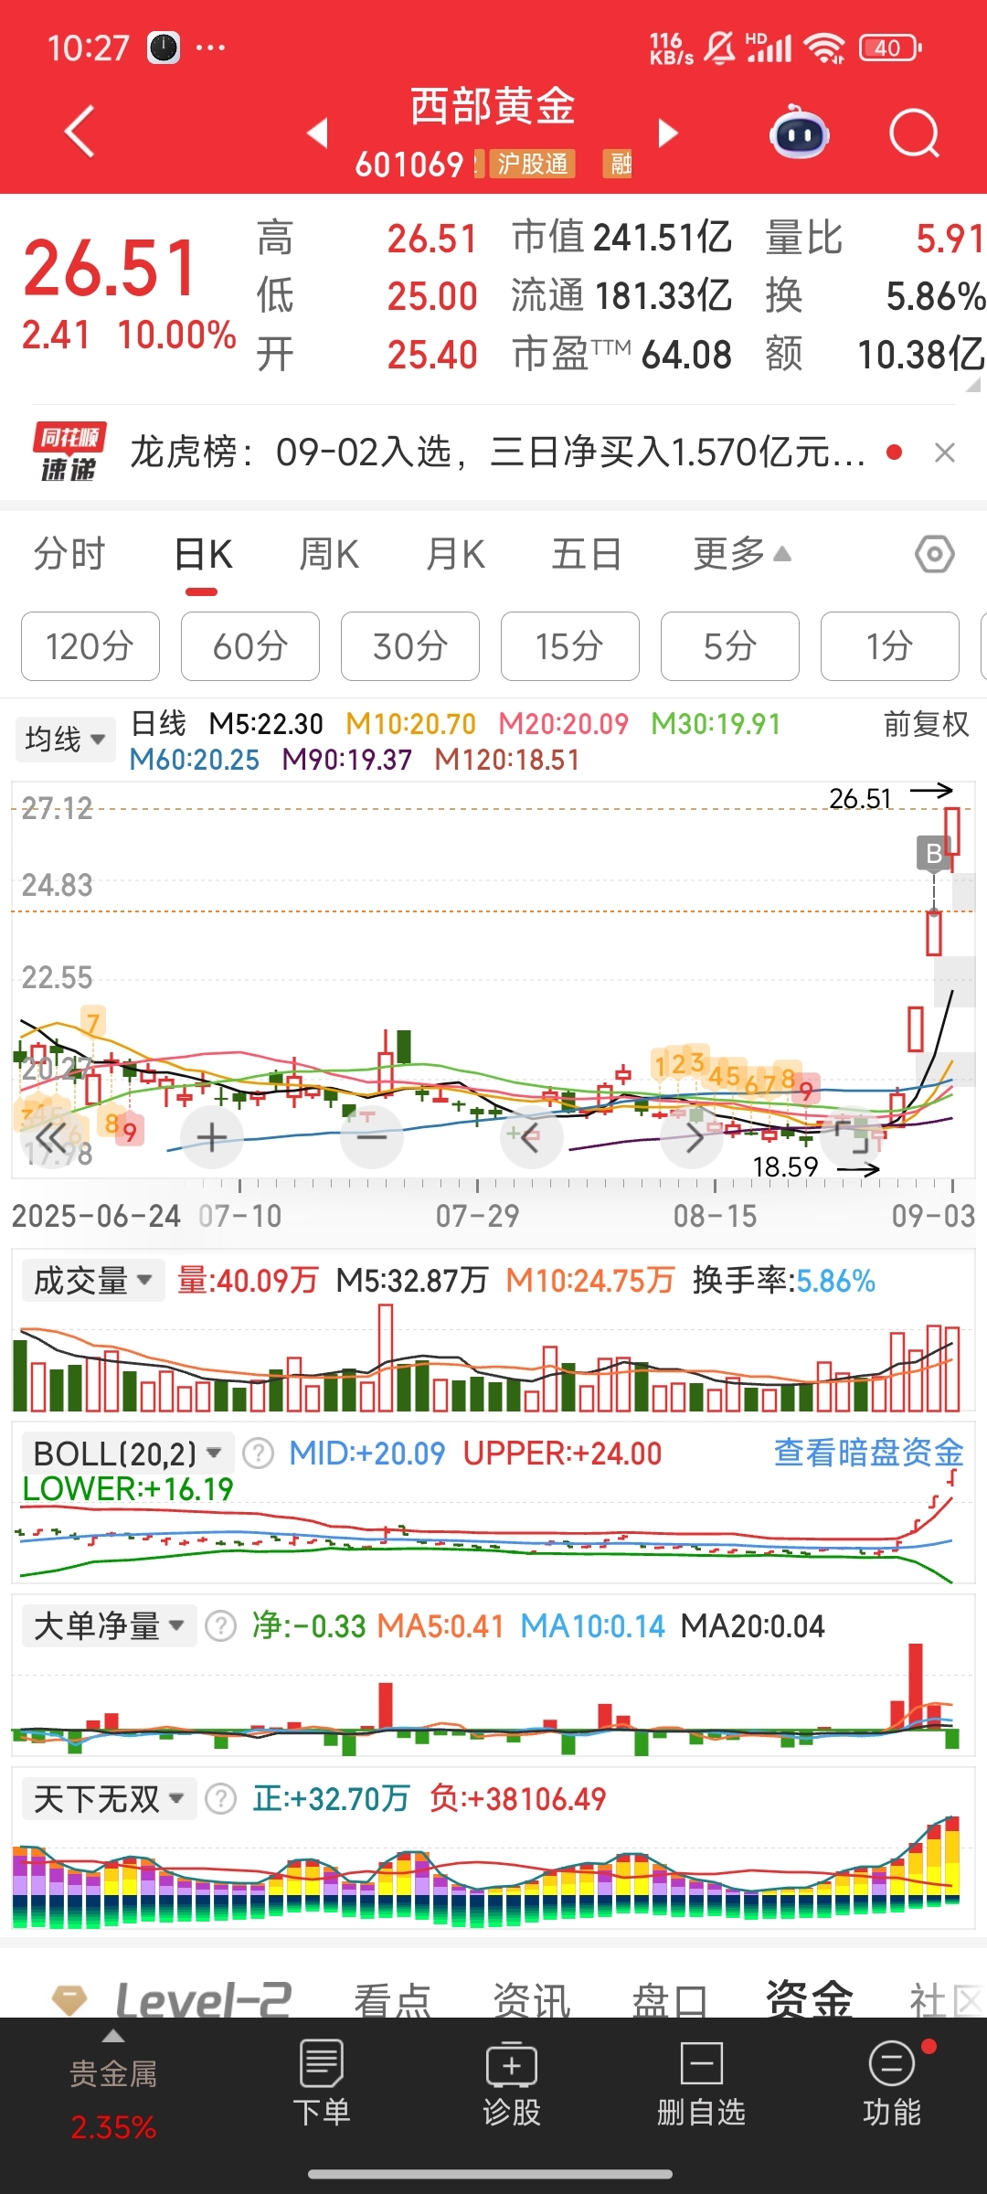Select 1分 period button
The height and width of the screenshot is (2194, 987).
tap(890, 646)
